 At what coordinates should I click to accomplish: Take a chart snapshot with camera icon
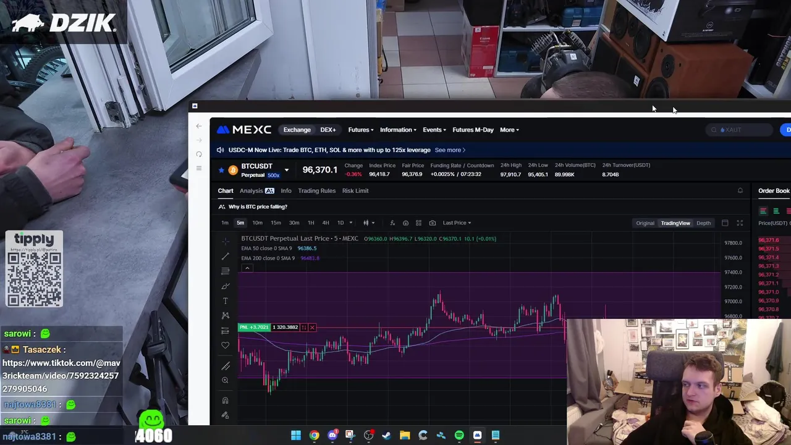pyautogui.click(x=432, y=222)
